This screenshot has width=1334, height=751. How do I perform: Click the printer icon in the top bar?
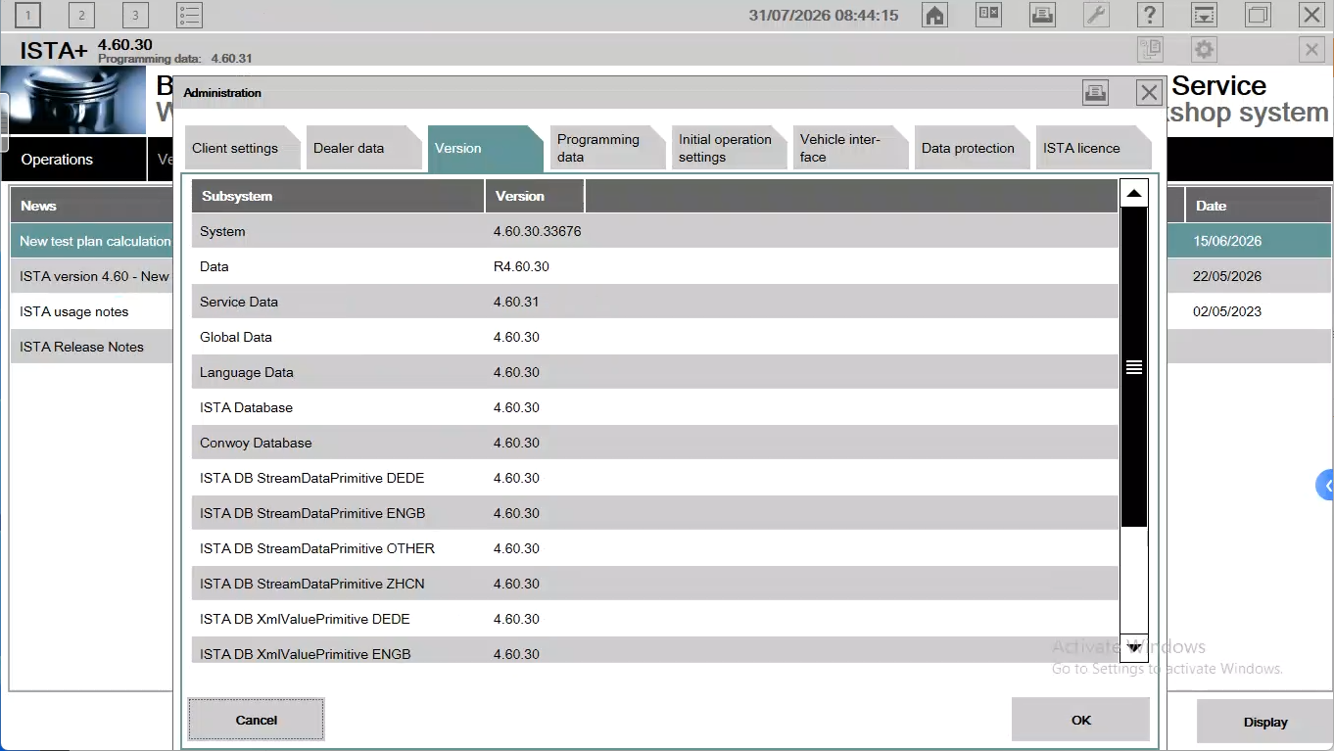[1043, 15]
